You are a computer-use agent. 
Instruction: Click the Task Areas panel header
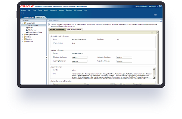click(x=33, y=21)
